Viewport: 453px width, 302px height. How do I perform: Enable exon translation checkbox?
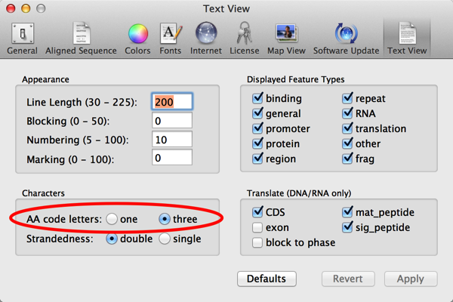[259, 227]
